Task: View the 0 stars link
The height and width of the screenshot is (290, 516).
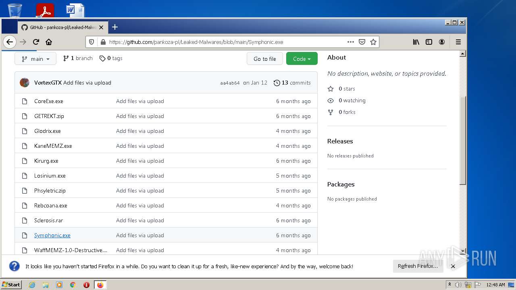Action: coord(341,89)
